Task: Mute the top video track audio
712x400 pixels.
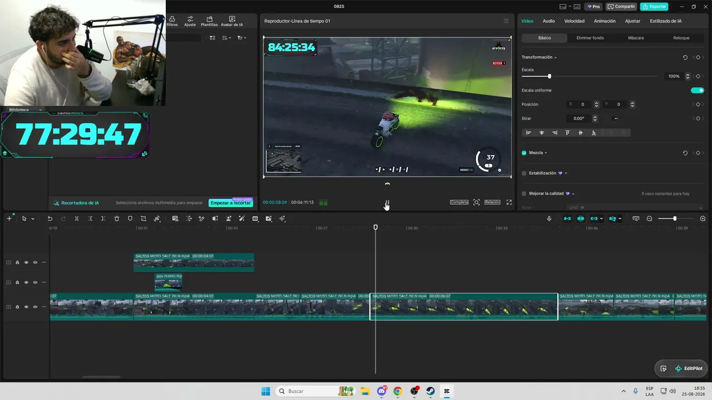Action: pos(35,262)
